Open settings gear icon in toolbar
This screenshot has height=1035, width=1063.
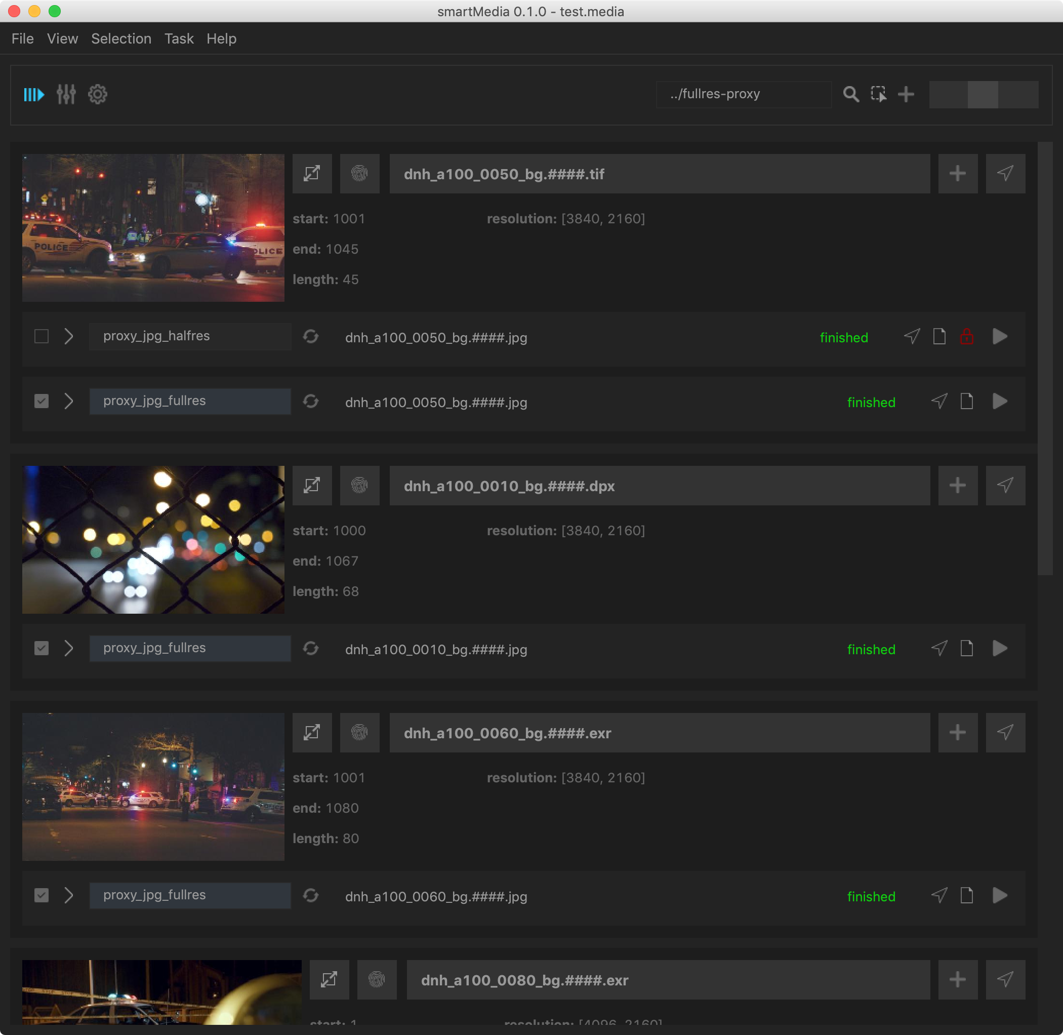pyautogui.click(x=98, y=95)
